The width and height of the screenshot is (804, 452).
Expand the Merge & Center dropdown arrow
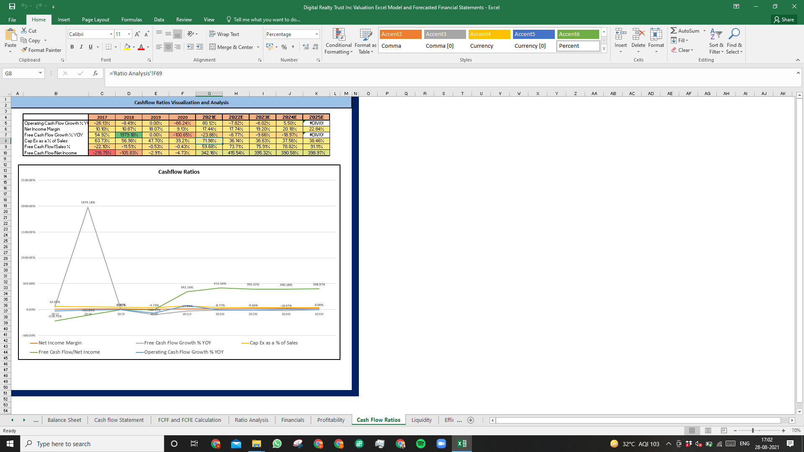click(258, 47)
